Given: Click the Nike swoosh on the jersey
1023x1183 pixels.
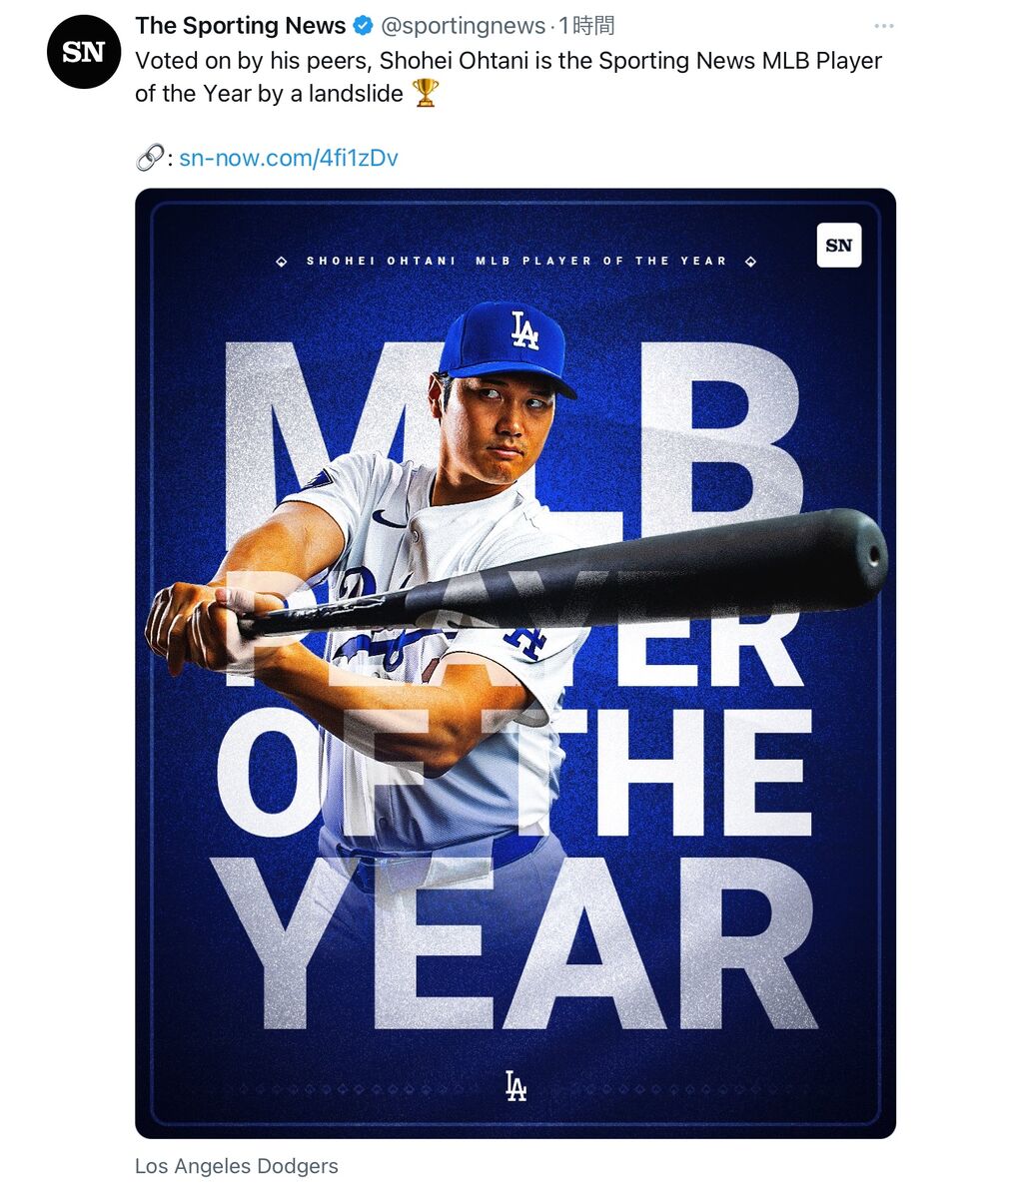Looking at the screenshot, I should coord(389,519).
